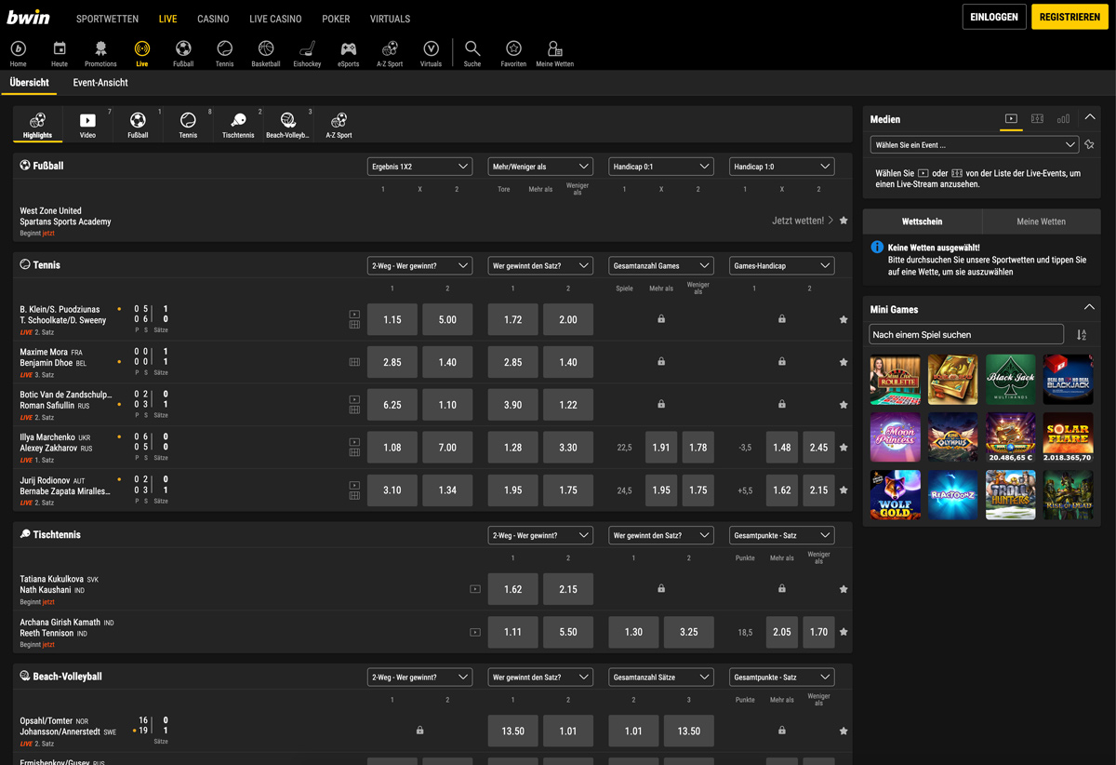Click the REGISTRIEREN button
Image resolution: width=1116 pixels, height=765 pixels.
1069,17
